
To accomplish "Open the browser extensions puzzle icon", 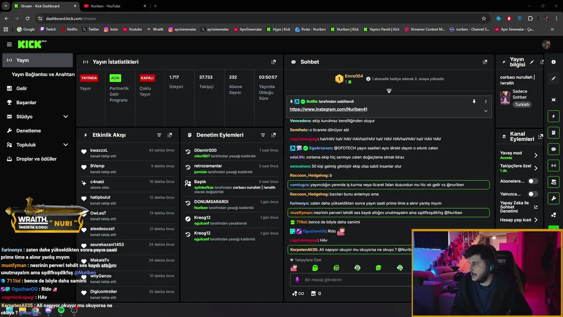I will point(530,18).
